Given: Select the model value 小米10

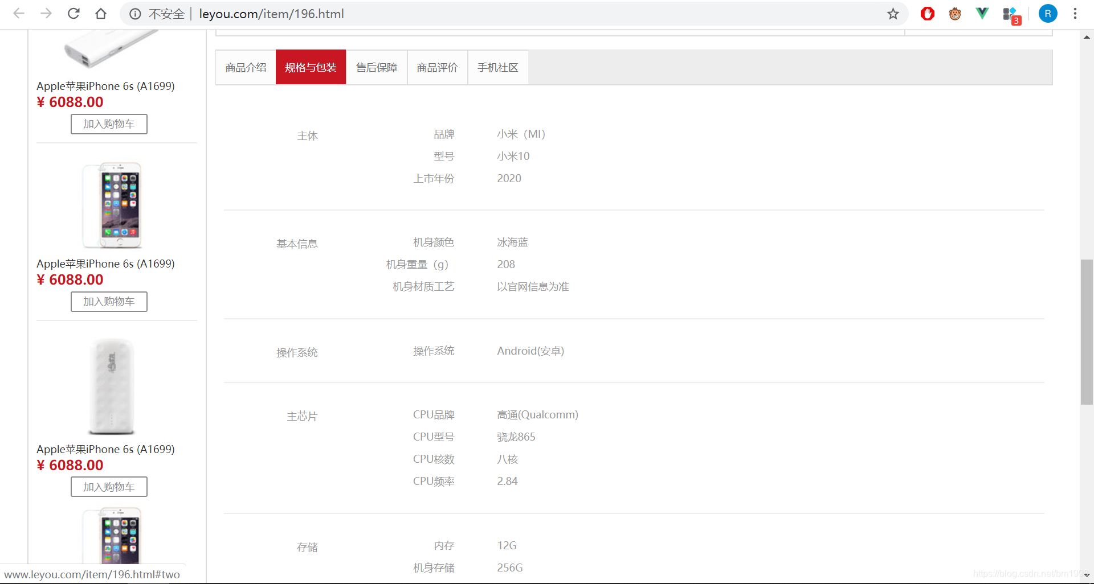Looking at the screenshot, I should pos(513,157).
